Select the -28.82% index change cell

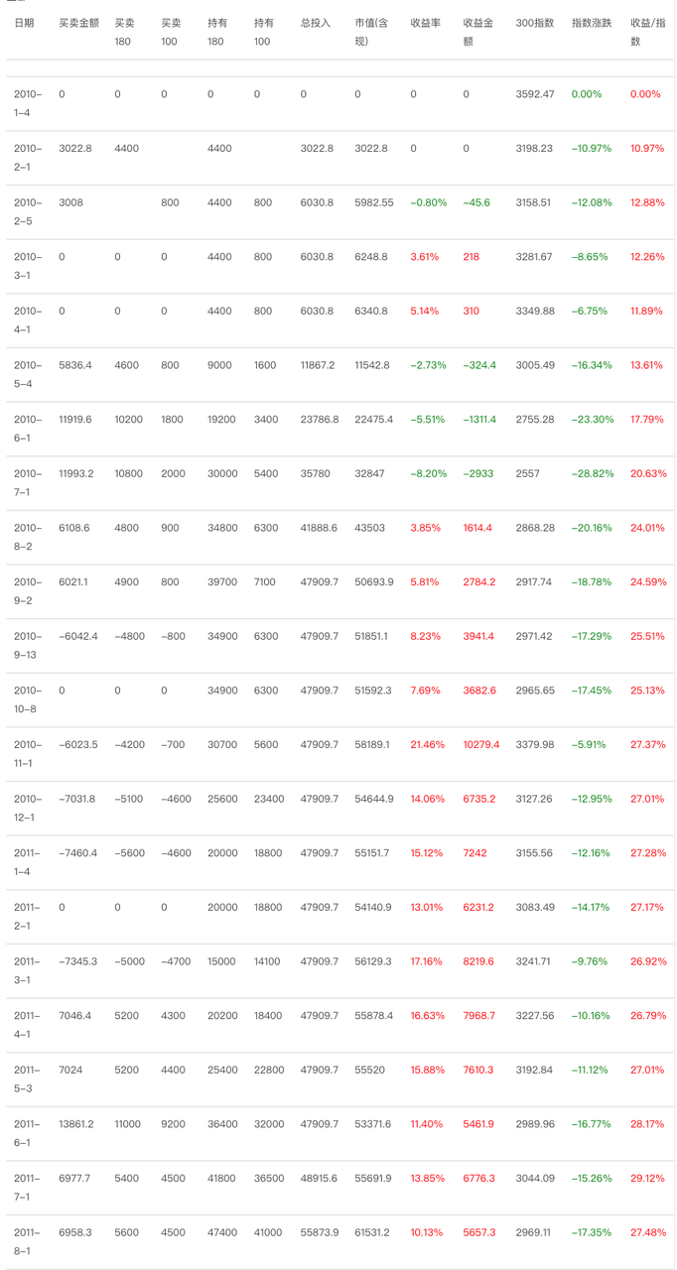tap(592, 473)
